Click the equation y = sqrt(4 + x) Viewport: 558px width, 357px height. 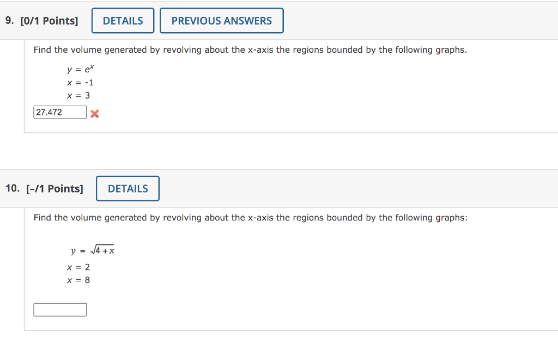point(93,249)
